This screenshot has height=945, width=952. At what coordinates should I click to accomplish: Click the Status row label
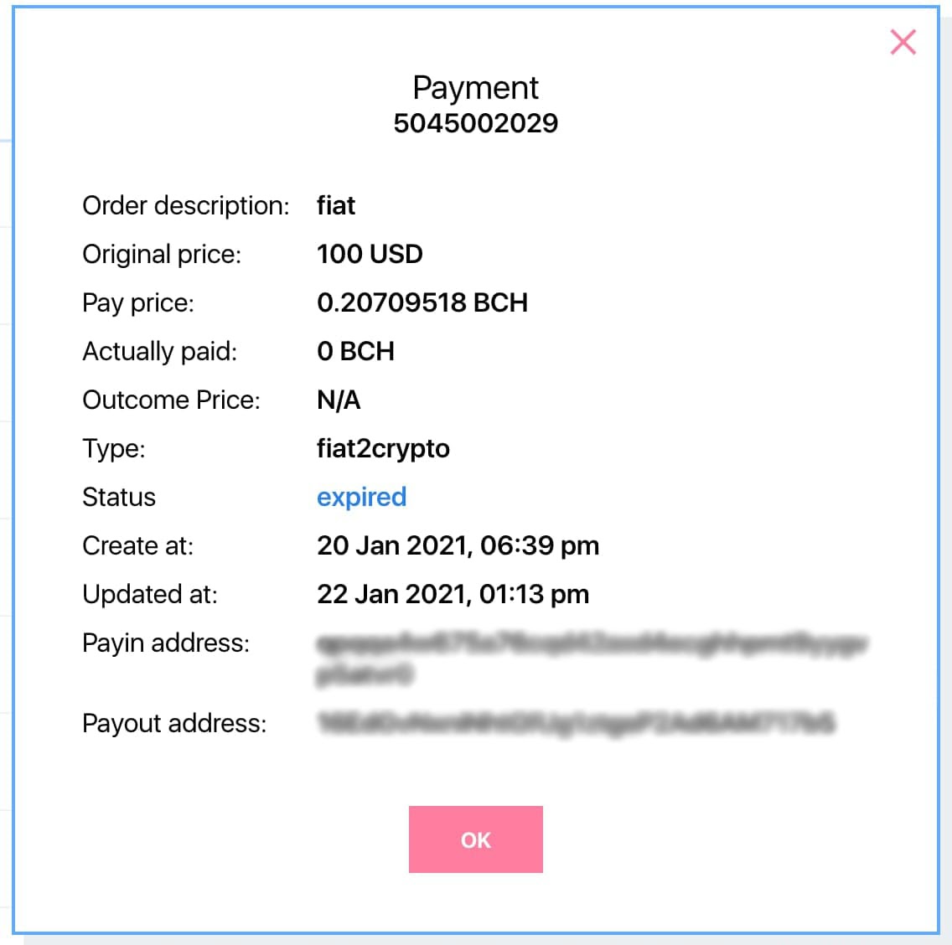[119, 497]
